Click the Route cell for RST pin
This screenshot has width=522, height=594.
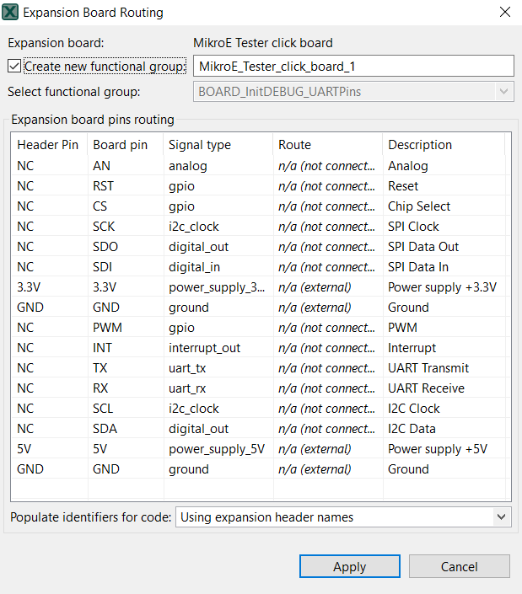(326, 186)
